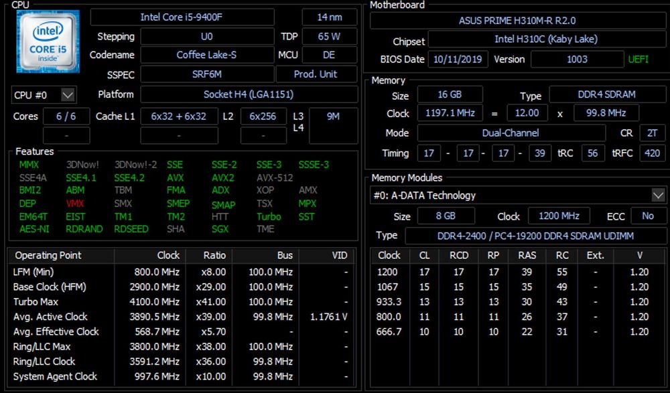Viewport: 670px width, 393px height.
Task: Click the DDR4-2400 / PC4-19200 module type field
Action: [x=535, y=236]
